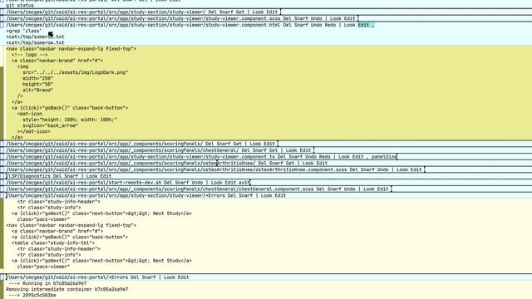The width and height of the screenshot is (532, 299).
Task: Click Look in osteoArthritisKnee.component.scss tag
Action: pos(402,169)
